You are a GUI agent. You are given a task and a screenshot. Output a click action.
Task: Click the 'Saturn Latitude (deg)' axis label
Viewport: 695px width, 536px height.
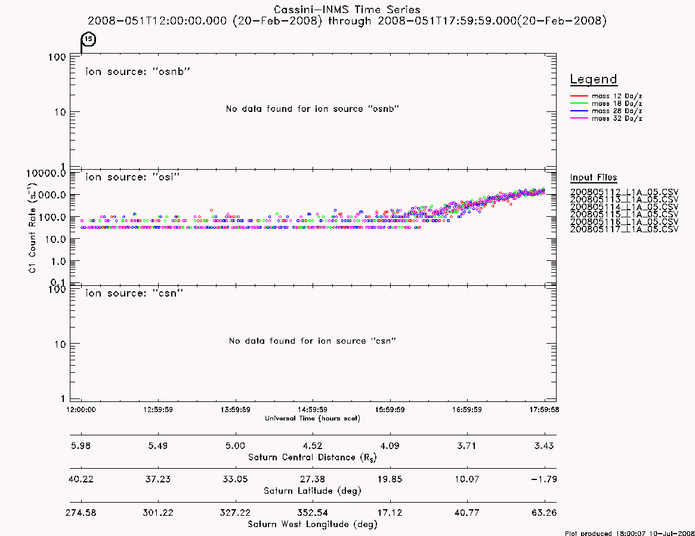313,490
